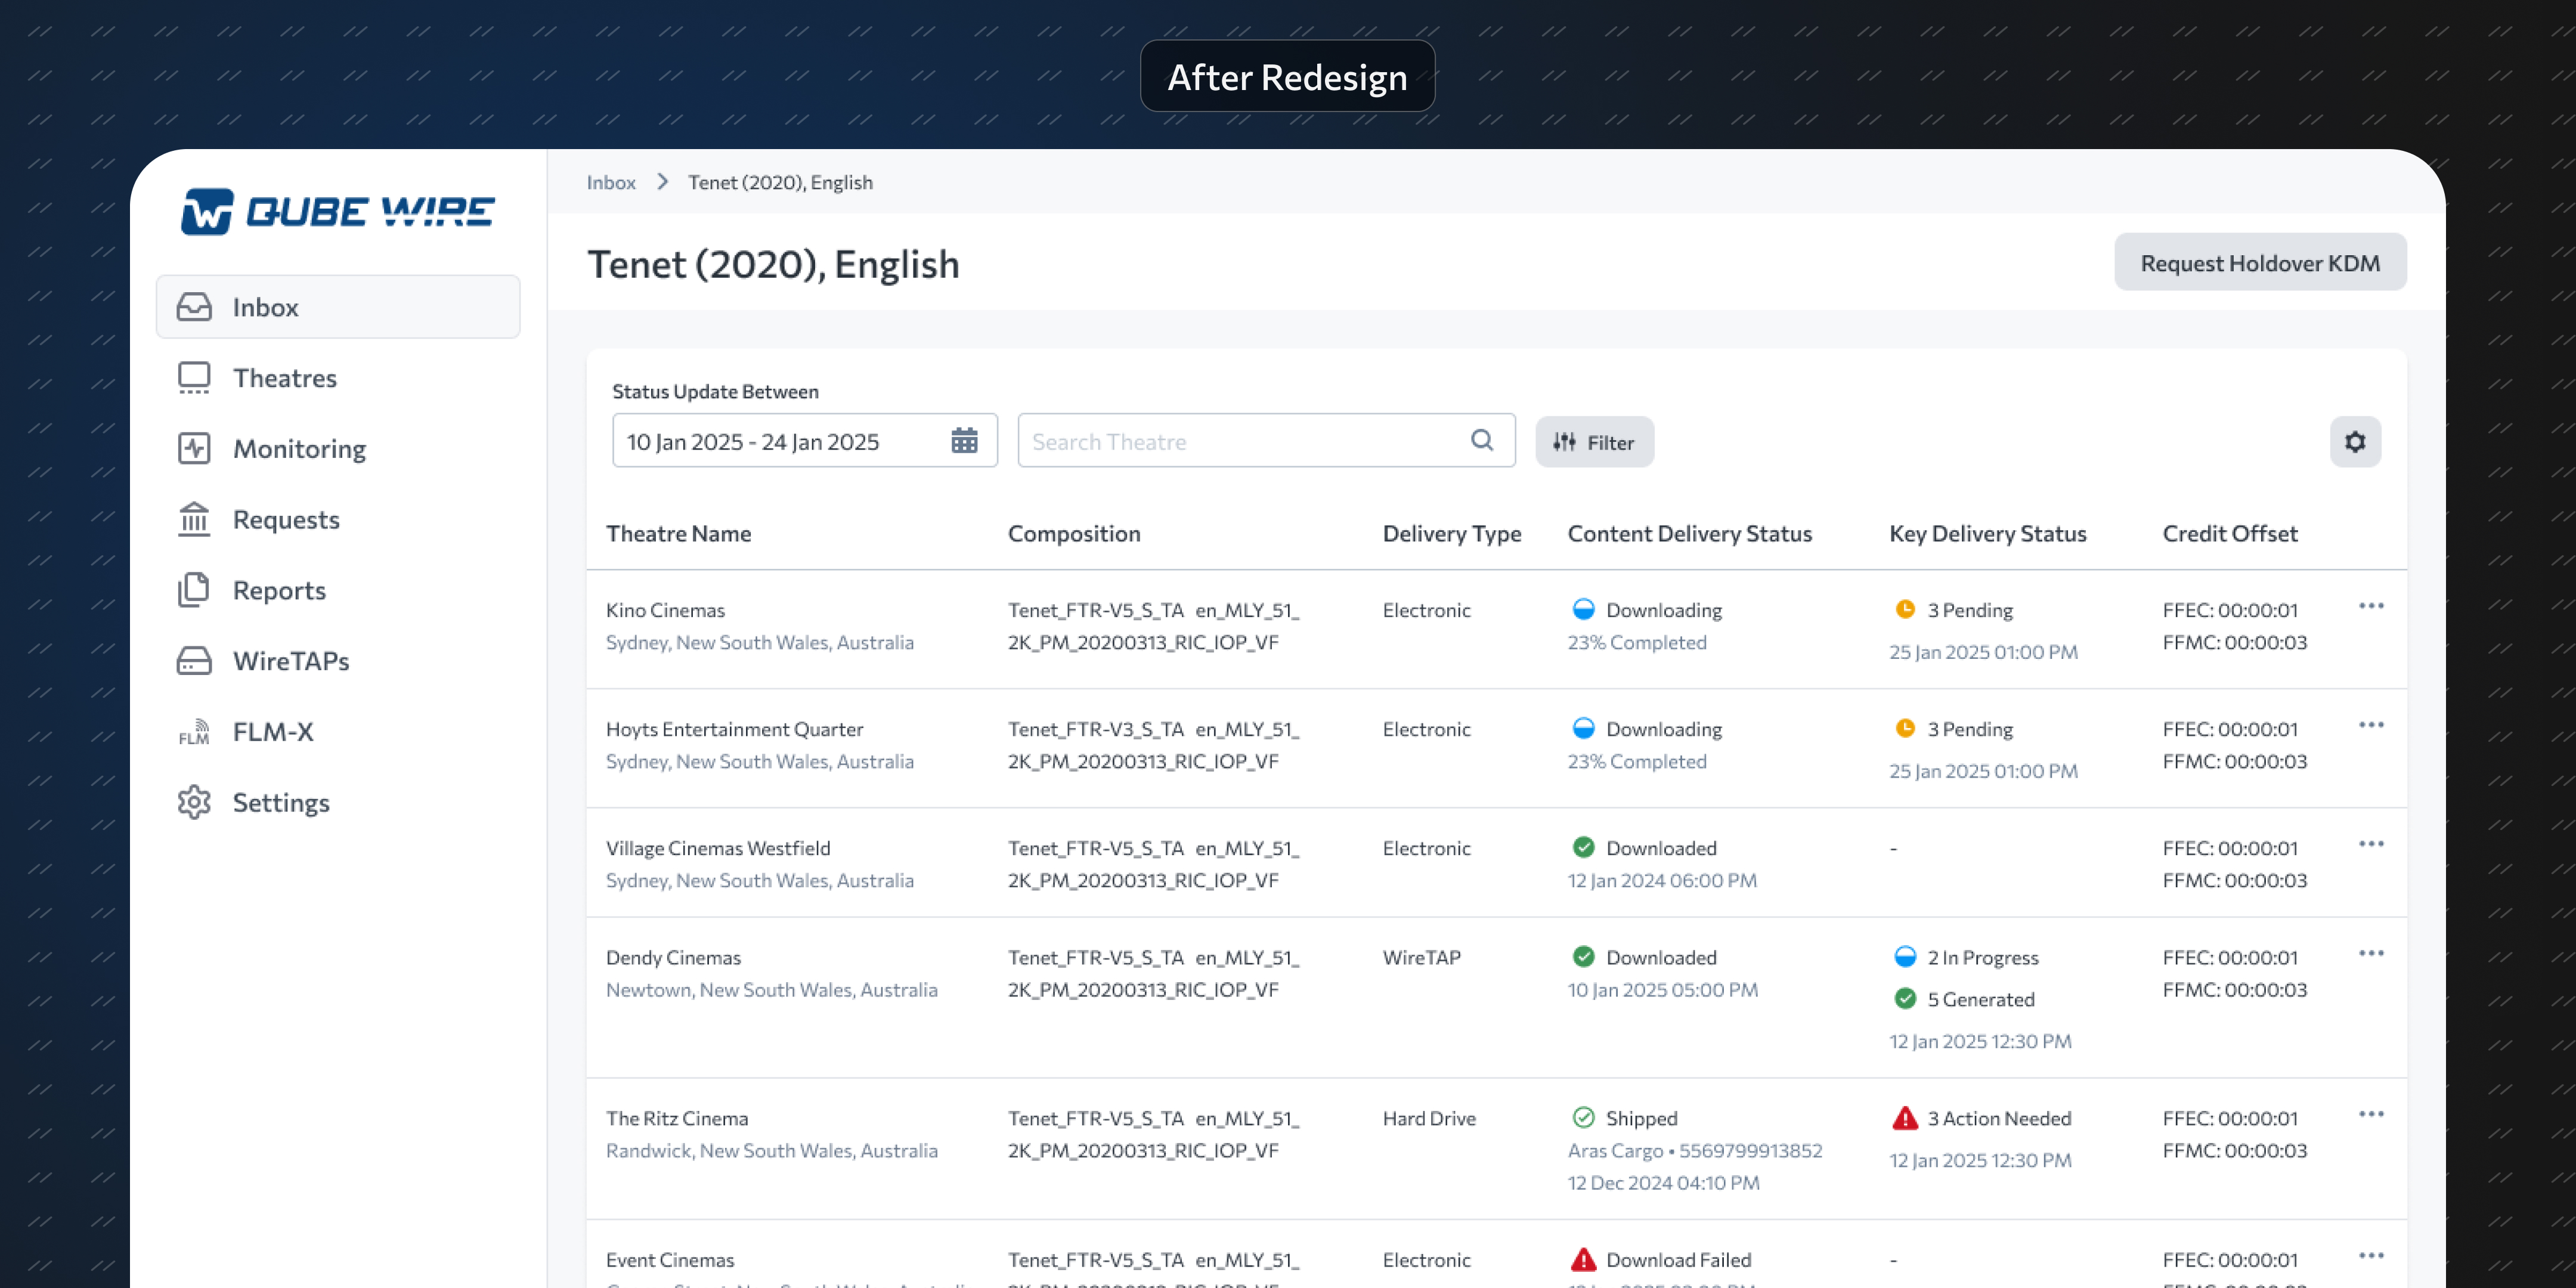The width and height of the screenshot is (2576, 1288).
Task: Click the search magnifier in Search Theatre
Action: tap(1482, 440)
